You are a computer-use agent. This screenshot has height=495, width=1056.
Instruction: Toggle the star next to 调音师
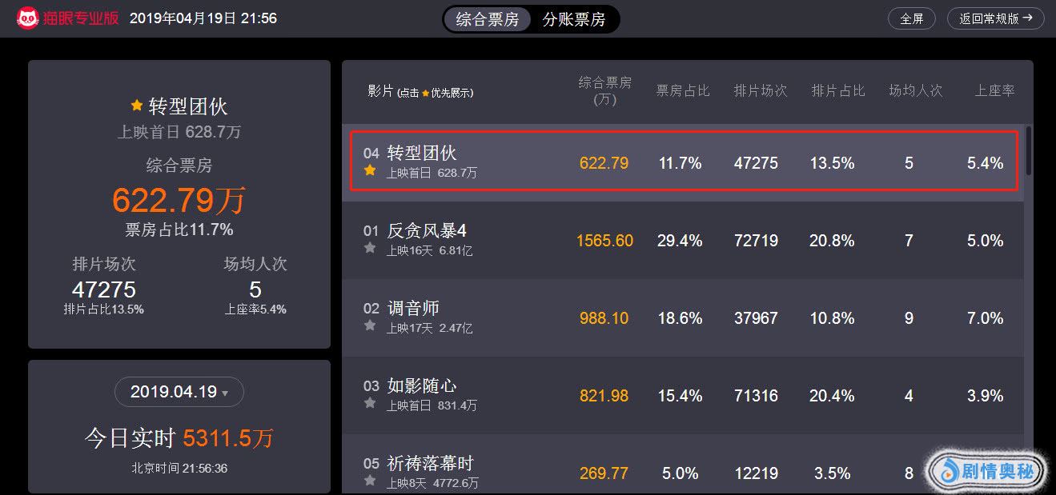click(370, 325)
